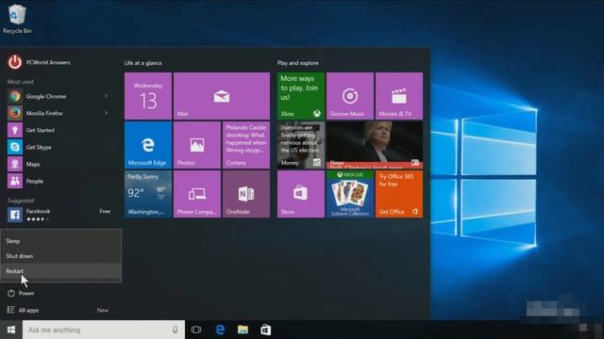The width and height of the screenshot is (604, 339).
Task: Choose Restart from power menu
Action: pyautogui.click(x=60, y=271)
